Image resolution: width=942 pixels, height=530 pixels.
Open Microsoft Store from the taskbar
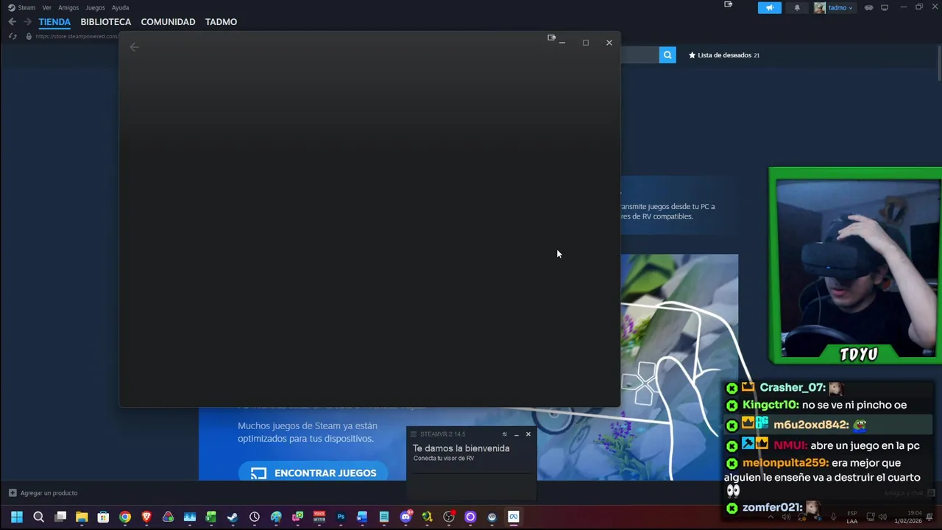coord(103,517)
